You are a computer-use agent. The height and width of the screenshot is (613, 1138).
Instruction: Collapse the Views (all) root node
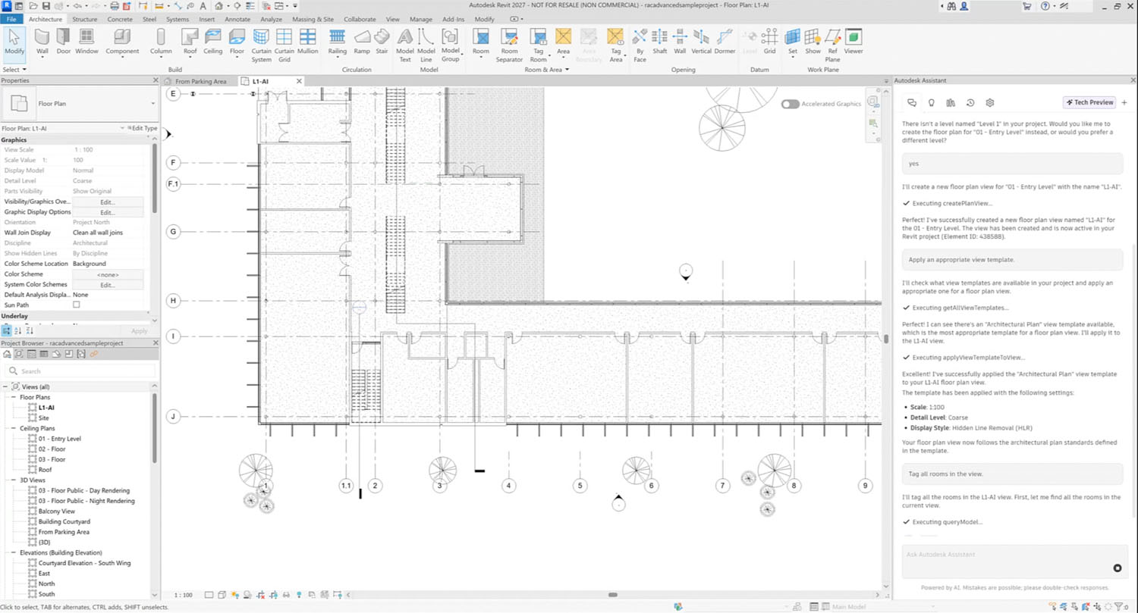coord(6,386)
